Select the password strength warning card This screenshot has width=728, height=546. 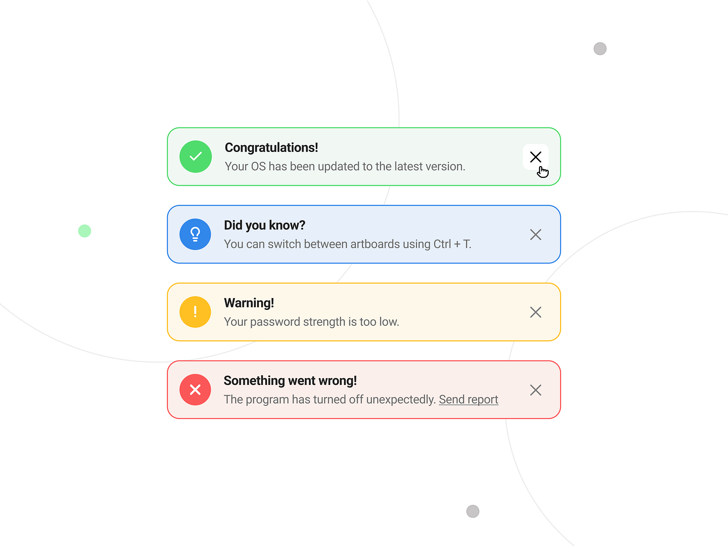point(364,312)
